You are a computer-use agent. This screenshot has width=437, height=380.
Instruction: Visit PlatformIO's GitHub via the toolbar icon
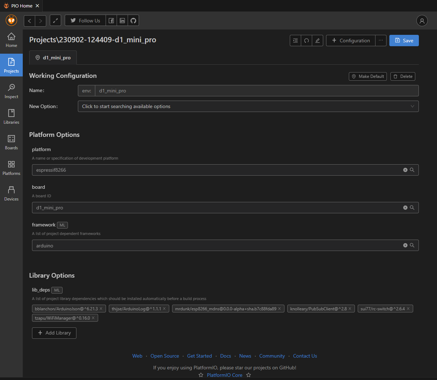133,20
